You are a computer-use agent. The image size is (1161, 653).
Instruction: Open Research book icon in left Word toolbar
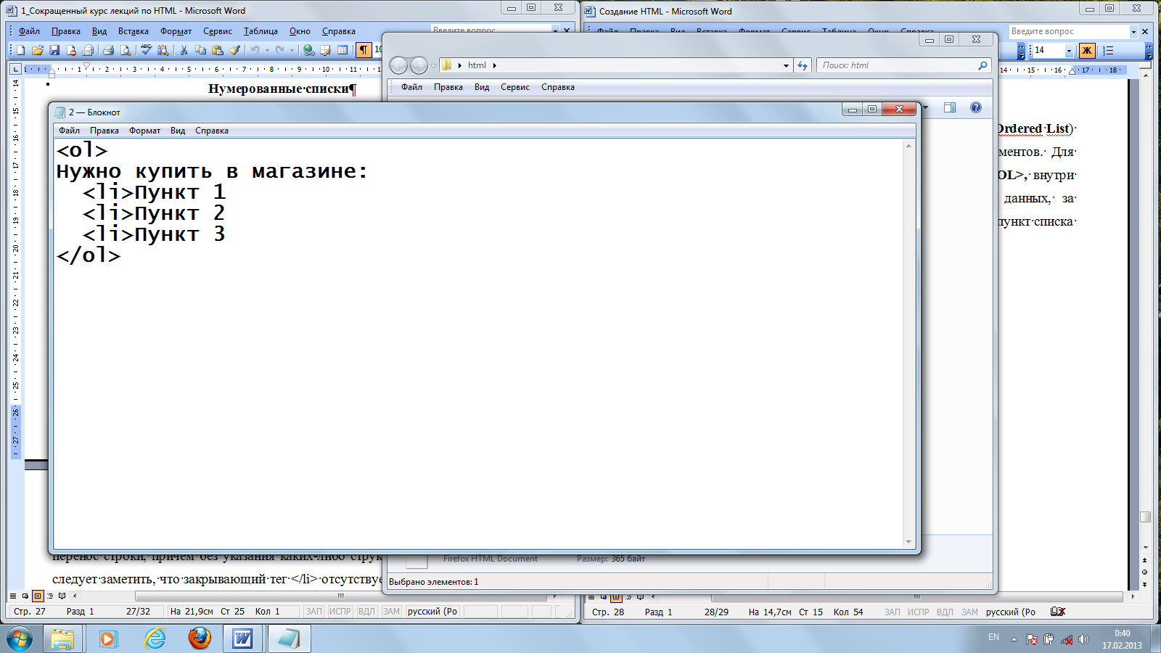pos(163,50)
